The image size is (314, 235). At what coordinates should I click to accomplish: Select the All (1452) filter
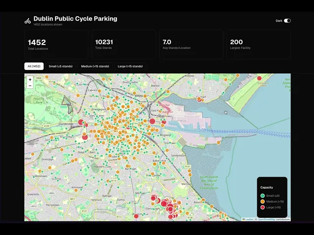click(34, 67)
